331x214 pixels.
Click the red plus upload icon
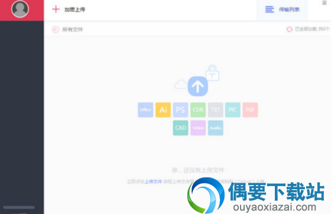(x=56, y=9)
